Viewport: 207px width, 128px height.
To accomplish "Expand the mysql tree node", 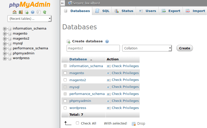I will click(5, 44).
